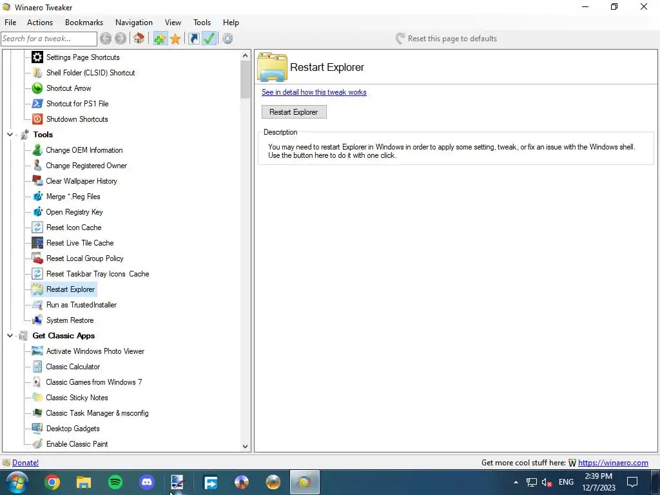Select Run as TrustedInstaller item
This screenshot has height=495, width=660.
tap(81, 305)
